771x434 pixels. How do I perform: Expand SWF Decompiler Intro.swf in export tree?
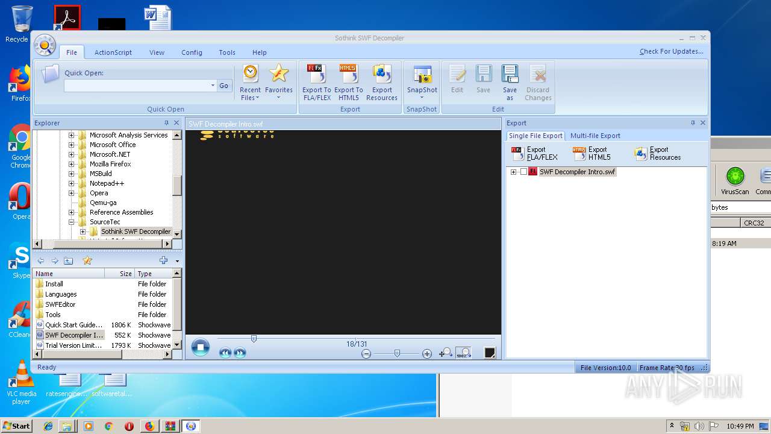513,172
